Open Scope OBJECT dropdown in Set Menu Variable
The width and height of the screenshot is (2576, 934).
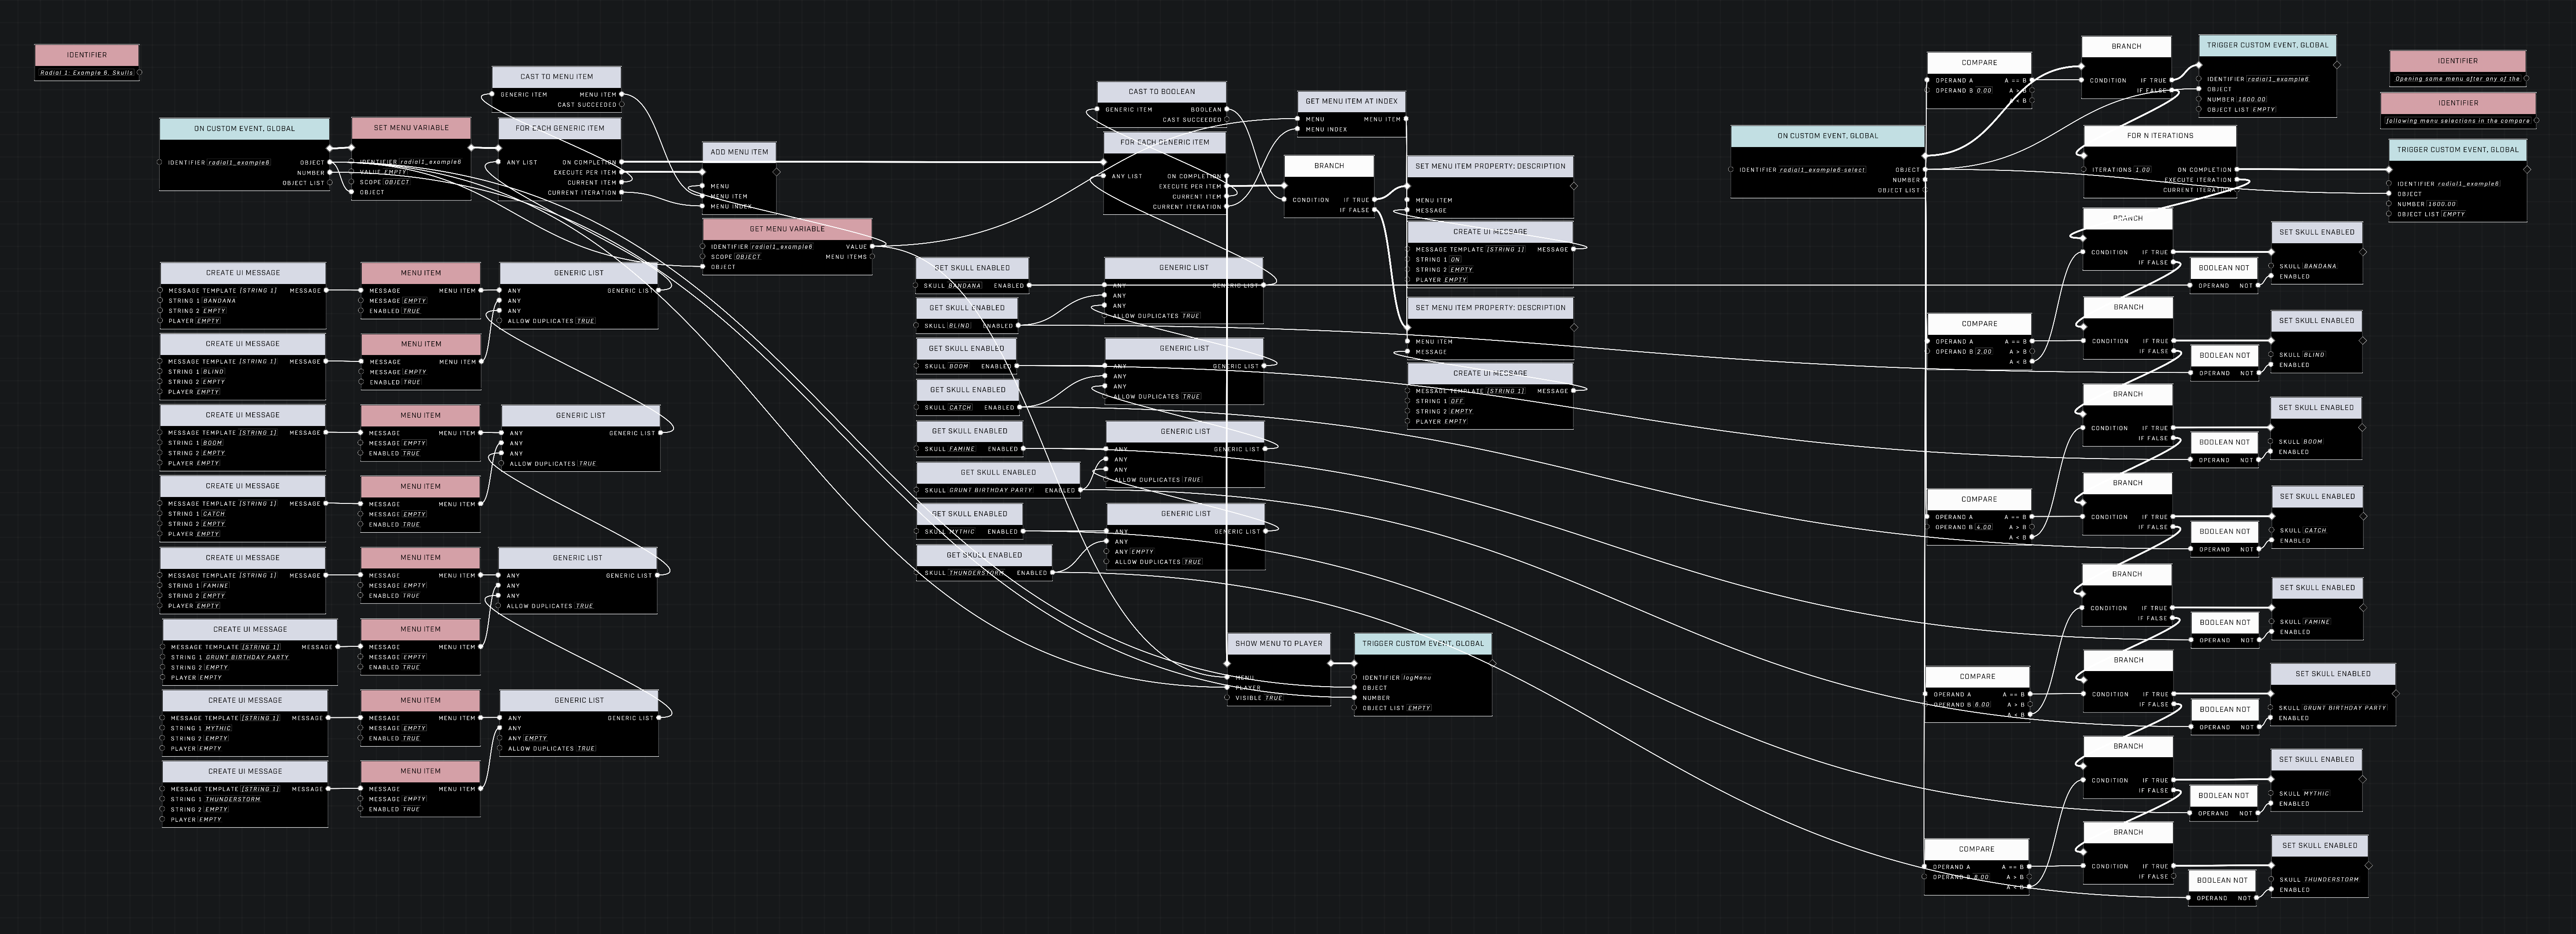coord(397,183)
